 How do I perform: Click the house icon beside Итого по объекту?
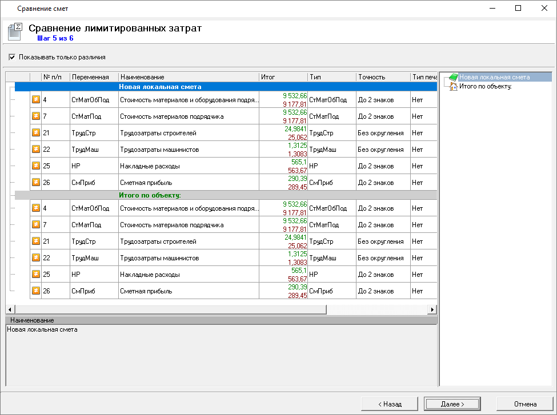(453, 86)
